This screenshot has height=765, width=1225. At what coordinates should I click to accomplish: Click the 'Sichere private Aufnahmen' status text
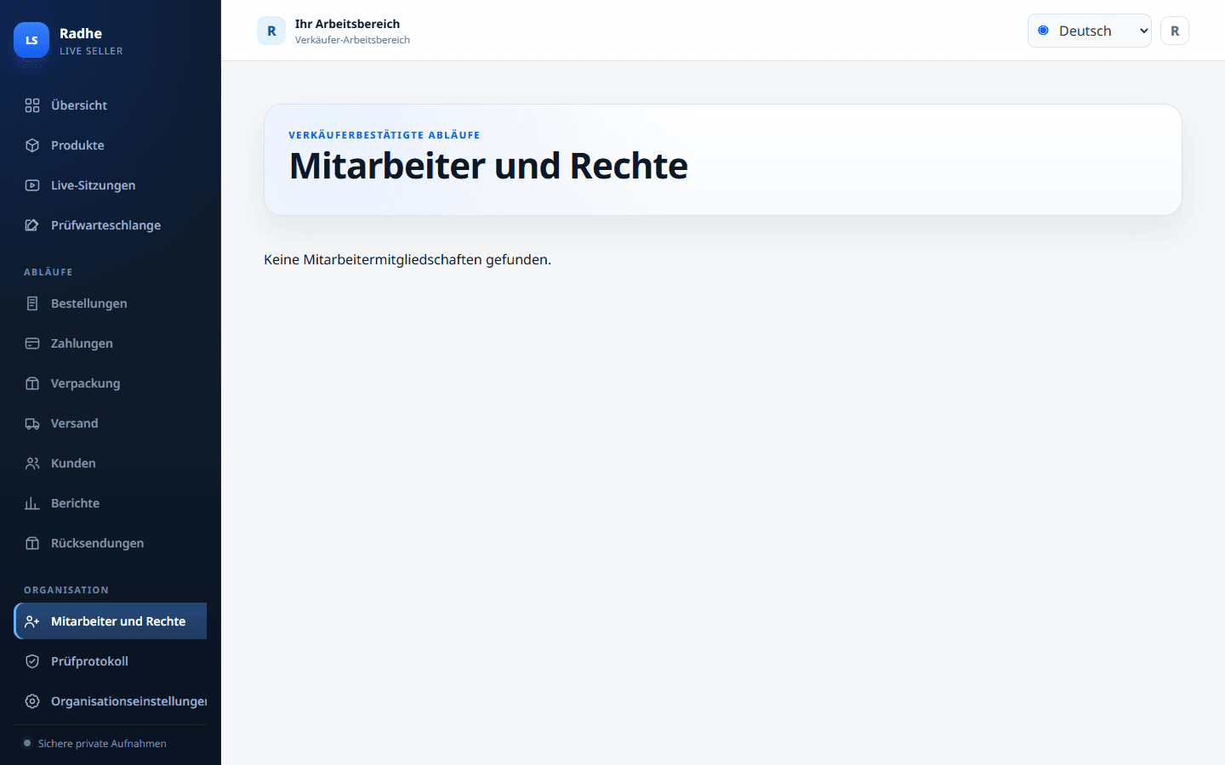tap(102, 744)
